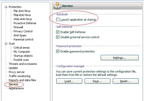Select Traffic monitoring tree item
The height and width of the screenshot is (101, 144).
[19, 76]
